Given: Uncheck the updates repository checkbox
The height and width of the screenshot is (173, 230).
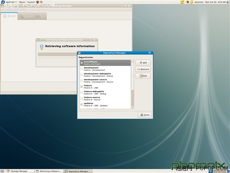Looking at the screenshot, I should (x=82, y=104).
